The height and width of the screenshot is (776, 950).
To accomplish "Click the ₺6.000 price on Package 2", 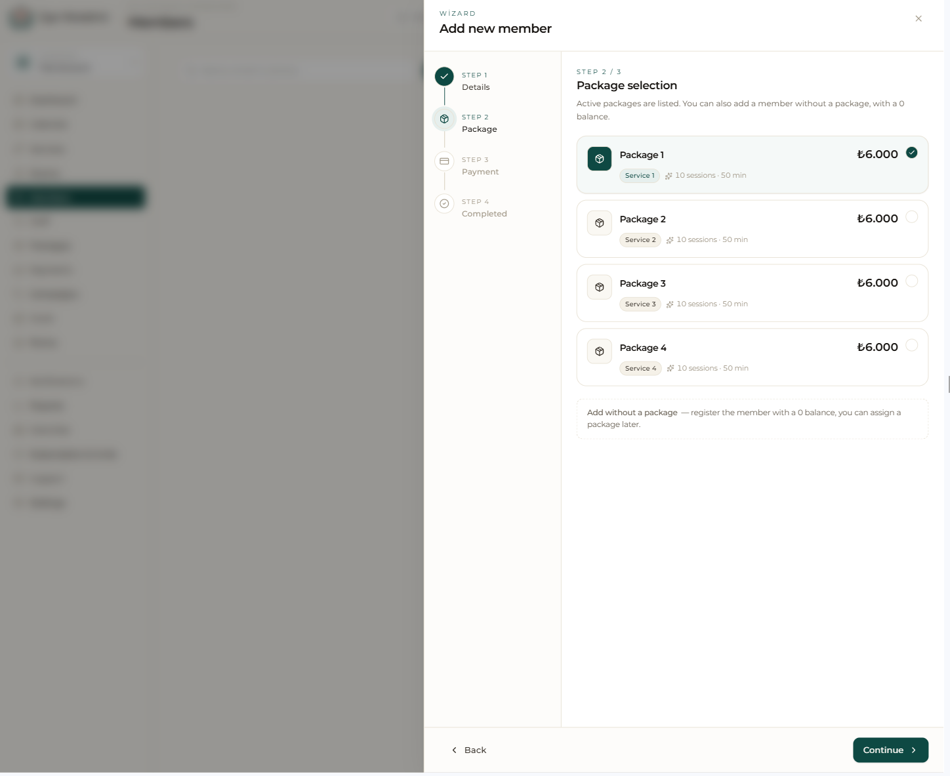I will click(877, 218).
